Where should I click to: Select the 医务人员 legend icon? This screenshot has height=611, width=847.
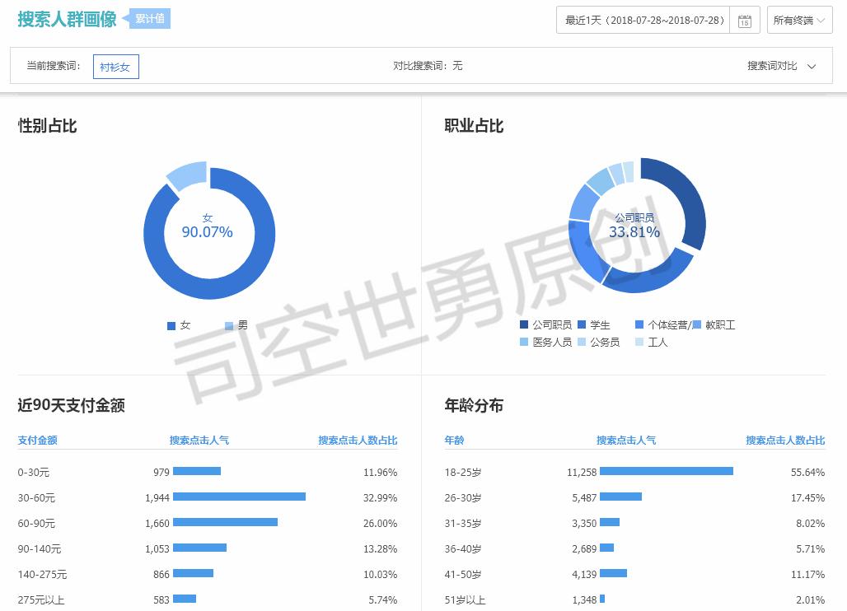(x=523, y=342)
